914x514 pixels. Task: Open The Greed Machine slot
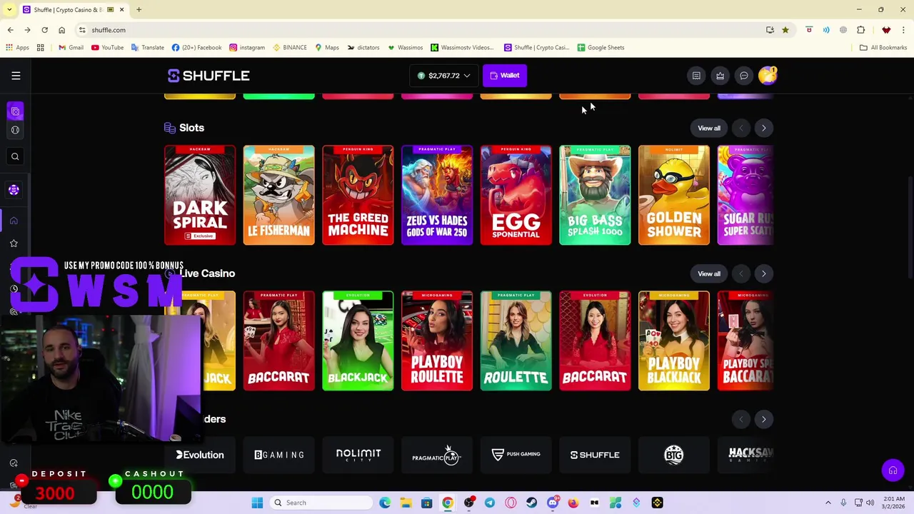coord(358,196)
